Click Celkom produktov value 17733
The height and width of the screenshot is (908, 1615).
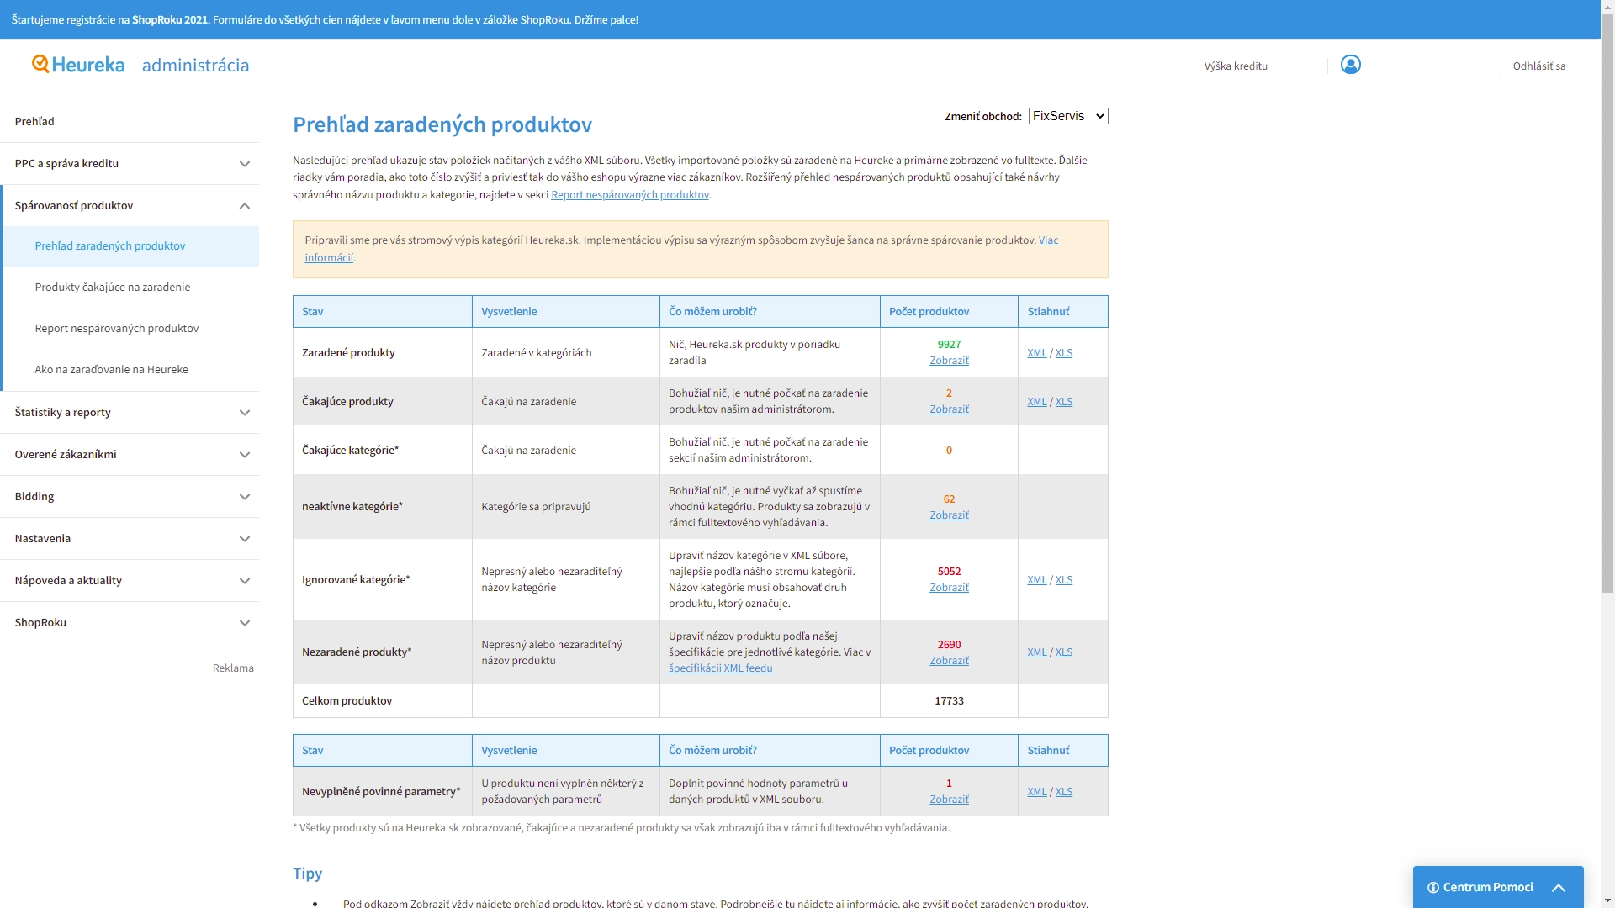[949, 701]
